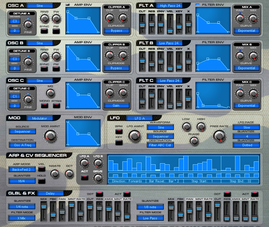Toggle OSC A SYNC button
Screen dimensions: 269x227
44,31
